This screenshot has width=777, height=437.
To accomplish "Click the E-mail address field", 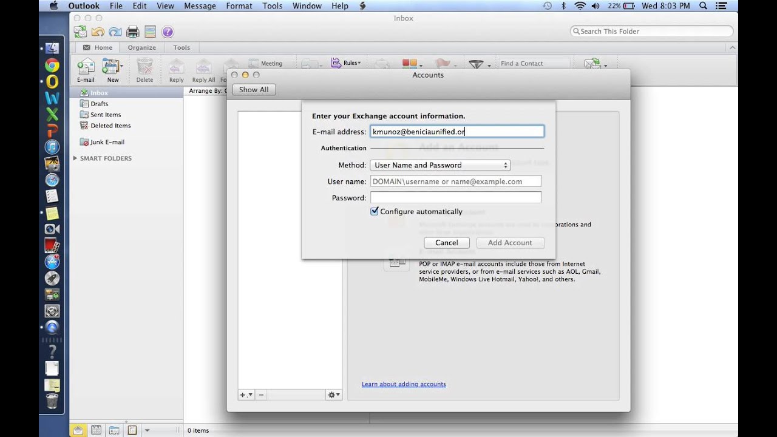I will [x=457, y=132].
